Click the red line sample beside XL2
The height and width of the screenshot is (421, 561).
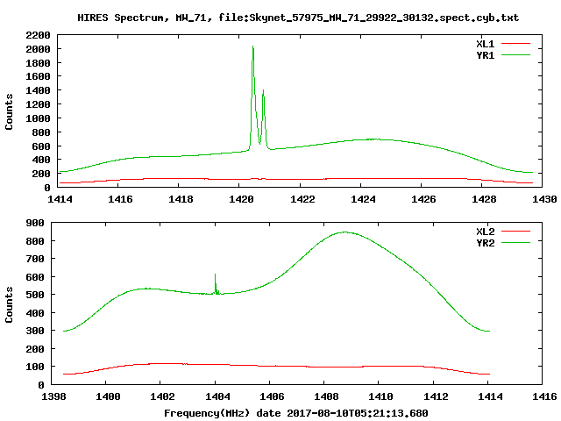[x=515, y=232]
